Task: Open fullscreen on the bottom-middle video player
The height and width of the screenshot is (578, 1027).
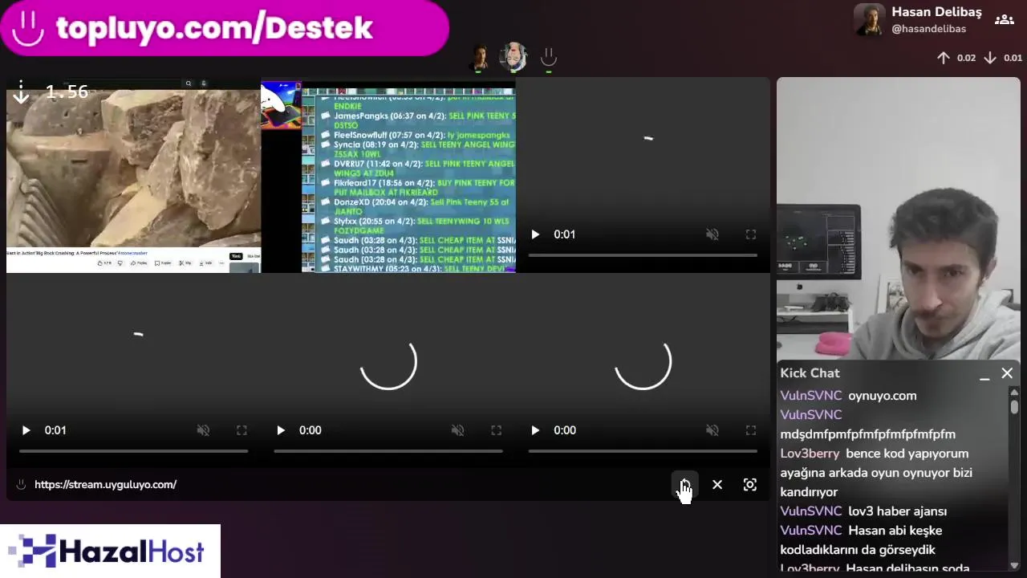Action: pyautogui.click(x=496, y=430)
